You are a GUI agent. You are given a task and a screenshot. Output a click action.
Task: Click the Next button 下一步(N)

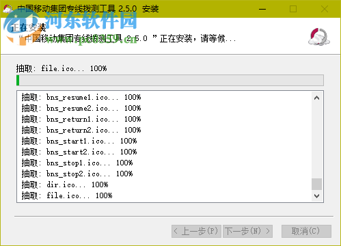coord(247,231)
